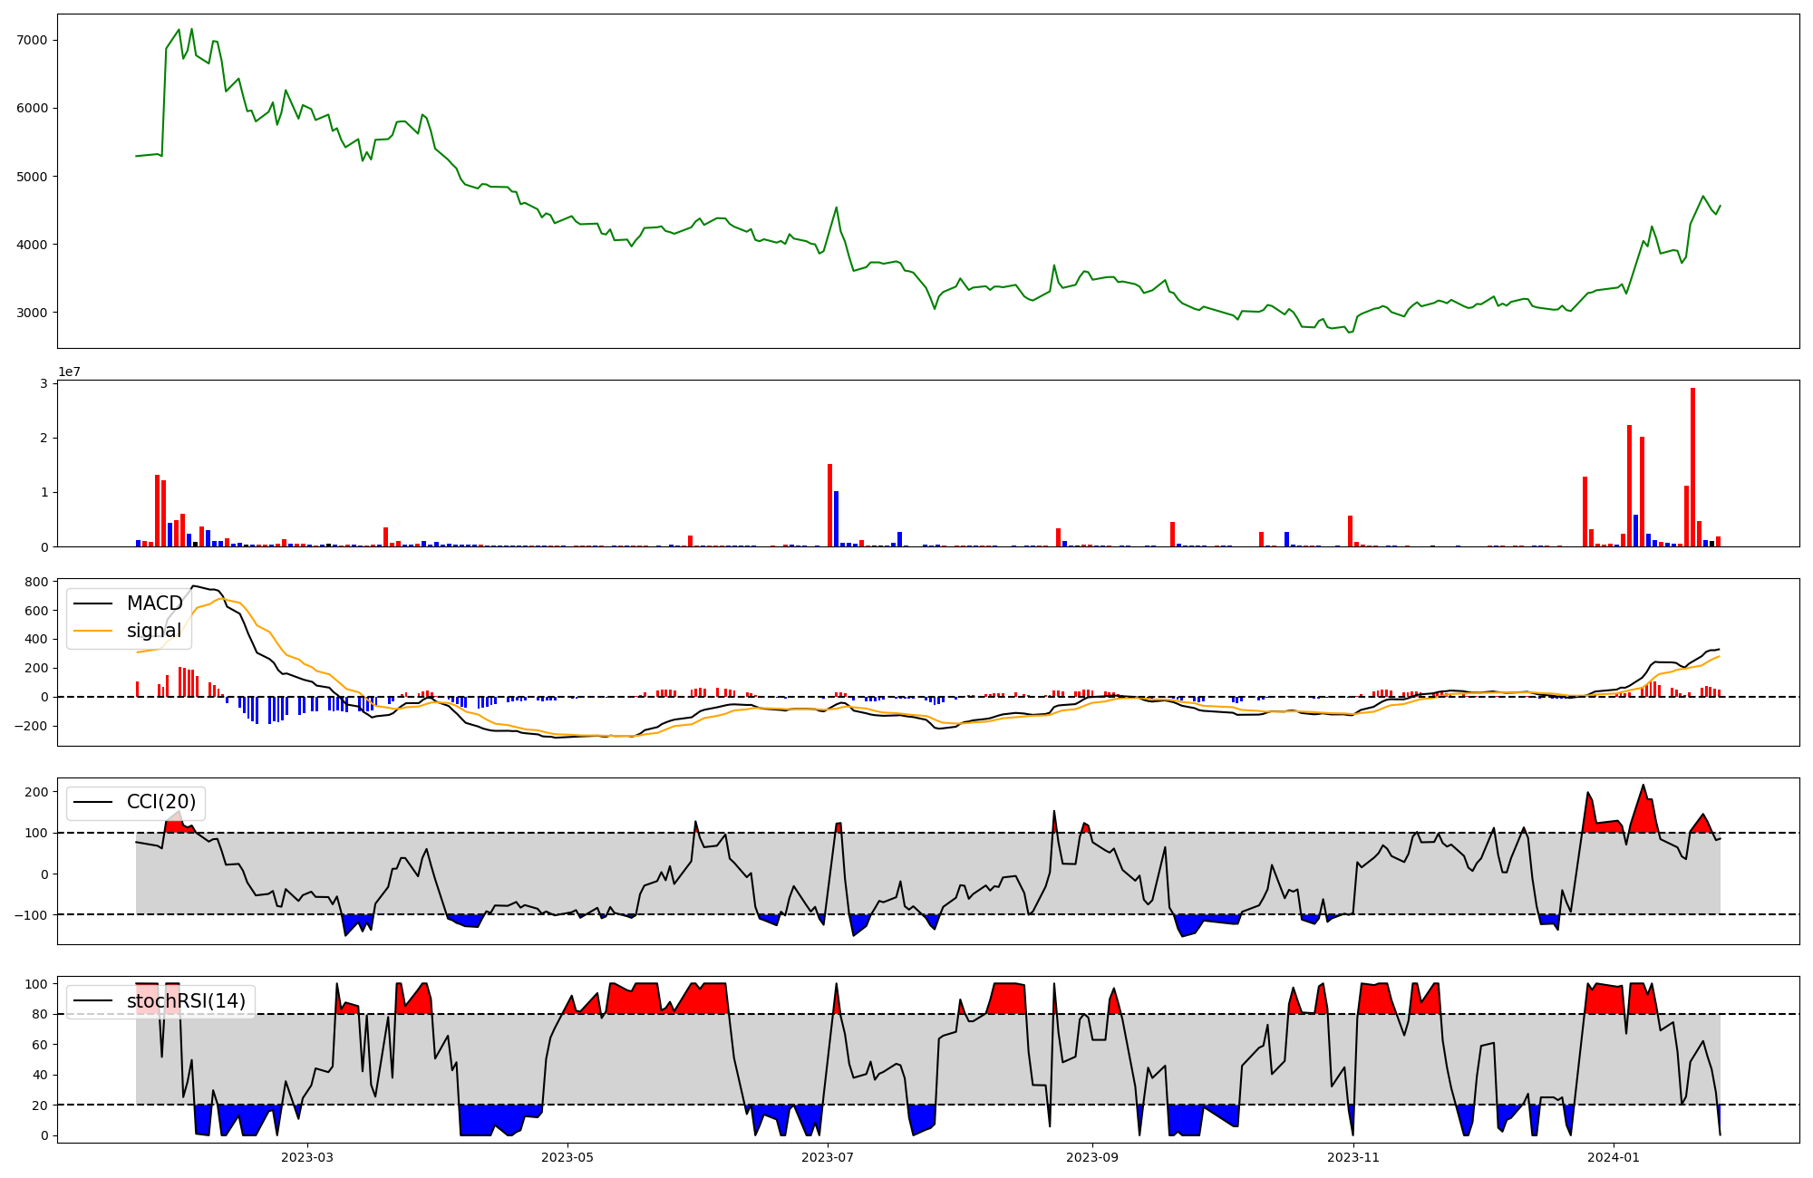Click the 2023-07 date tick label

point(829,1157)
